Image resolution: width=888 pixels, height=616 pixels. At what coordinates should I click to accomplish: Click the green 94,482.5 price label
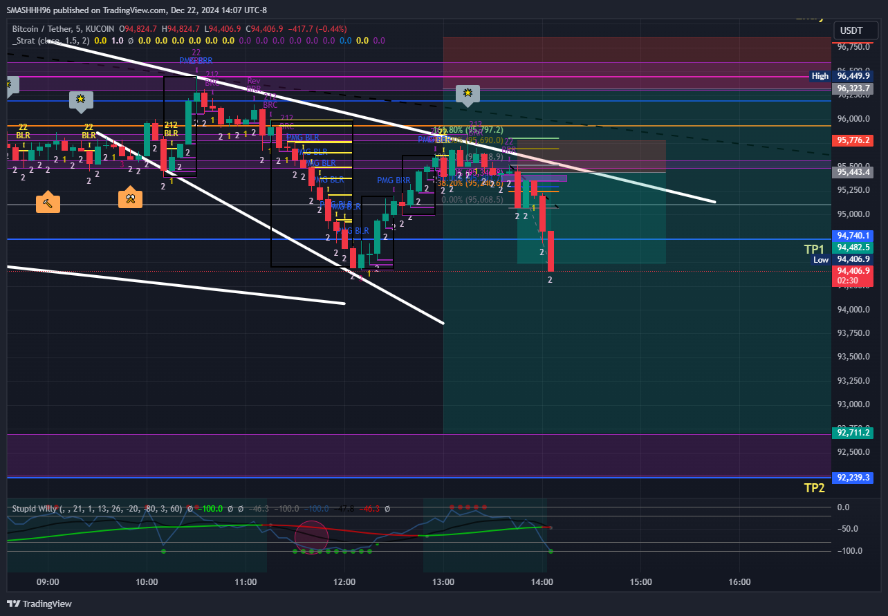(853, 247)
